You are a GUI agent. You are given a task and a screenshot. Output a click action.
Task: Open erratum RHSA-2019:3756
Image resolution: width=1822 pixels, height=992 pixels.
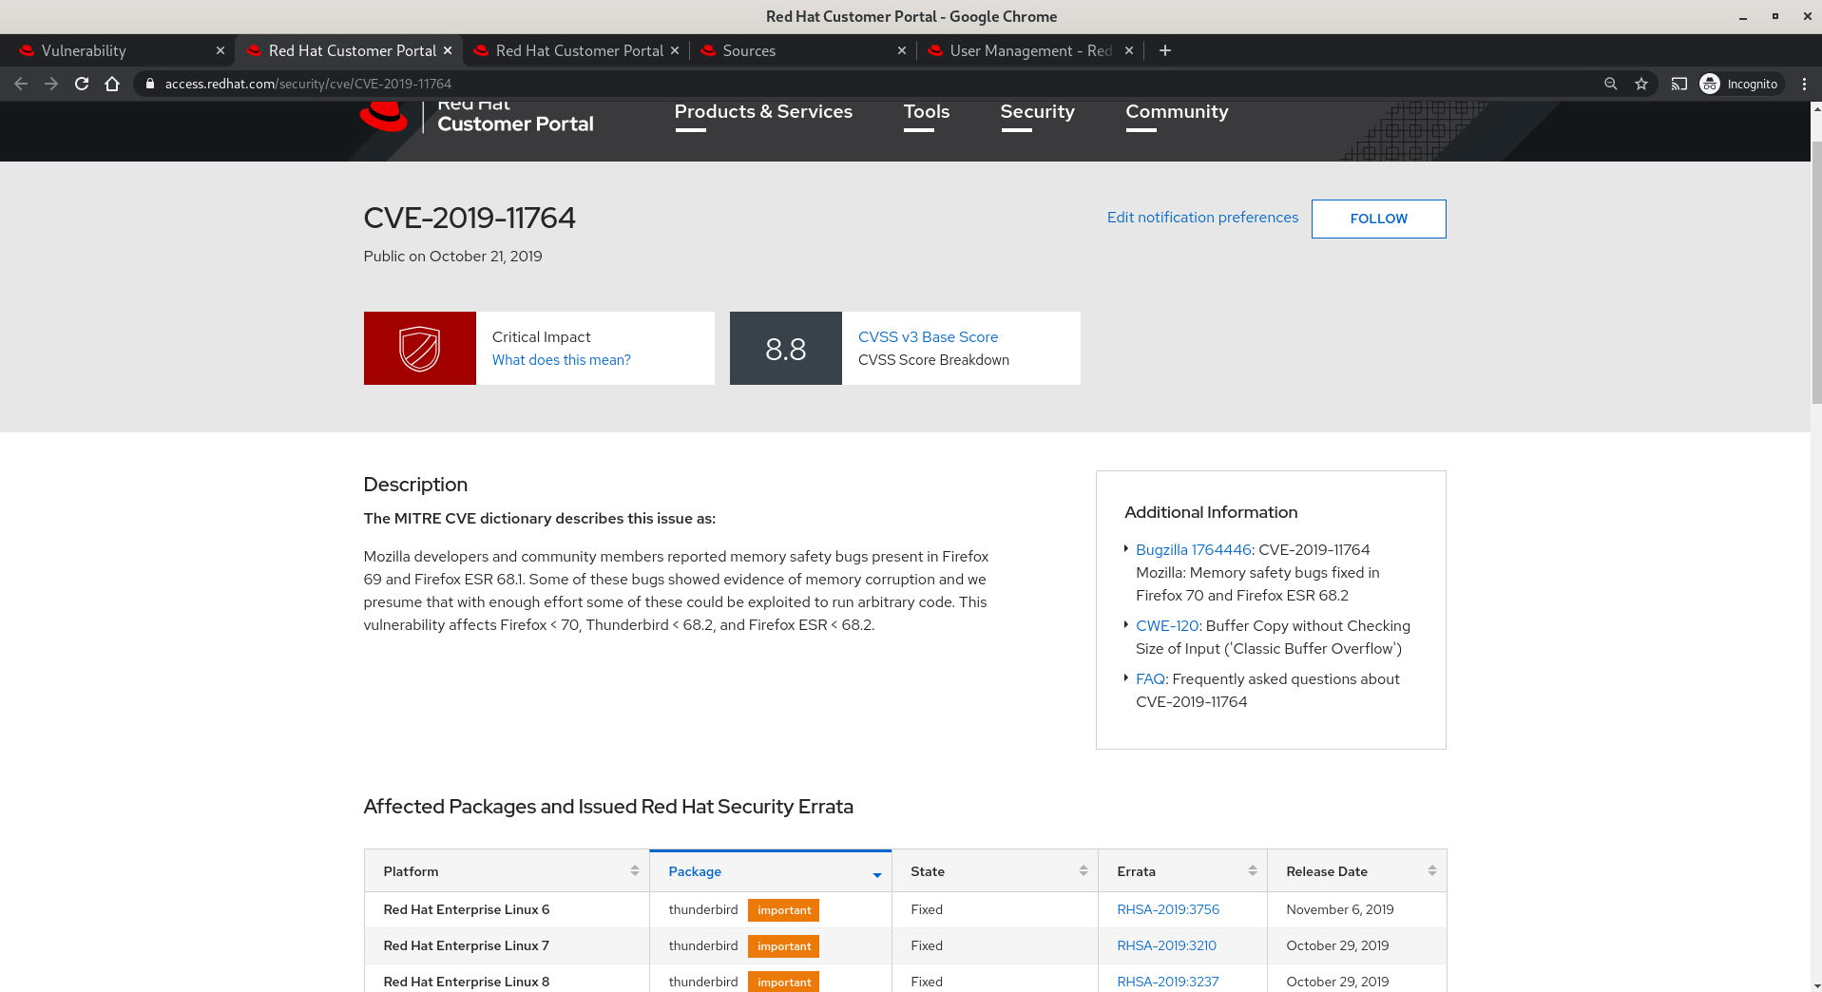click(x=1168, y=910)
